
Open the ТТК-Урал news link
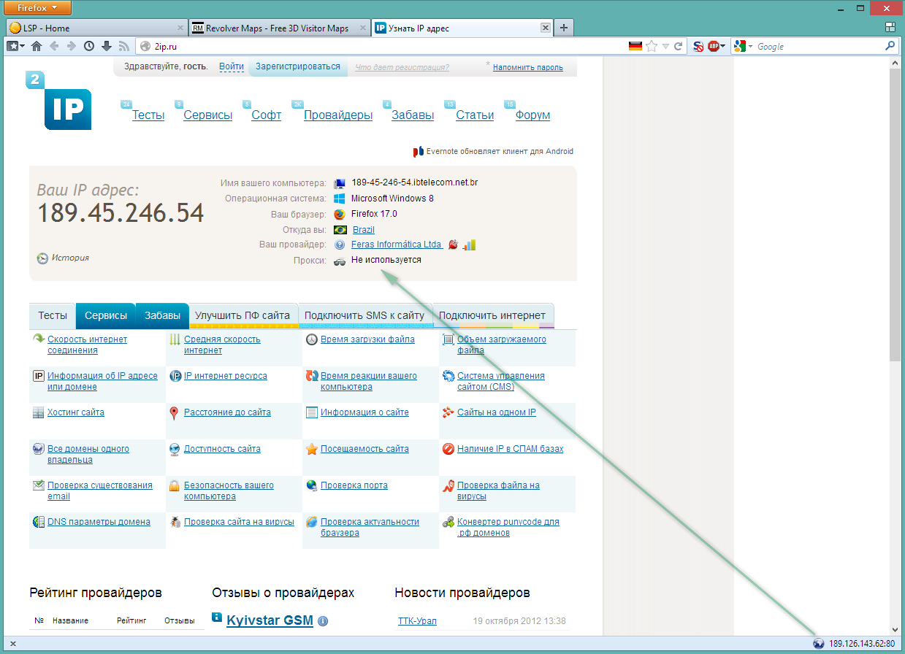pos(417,621)
